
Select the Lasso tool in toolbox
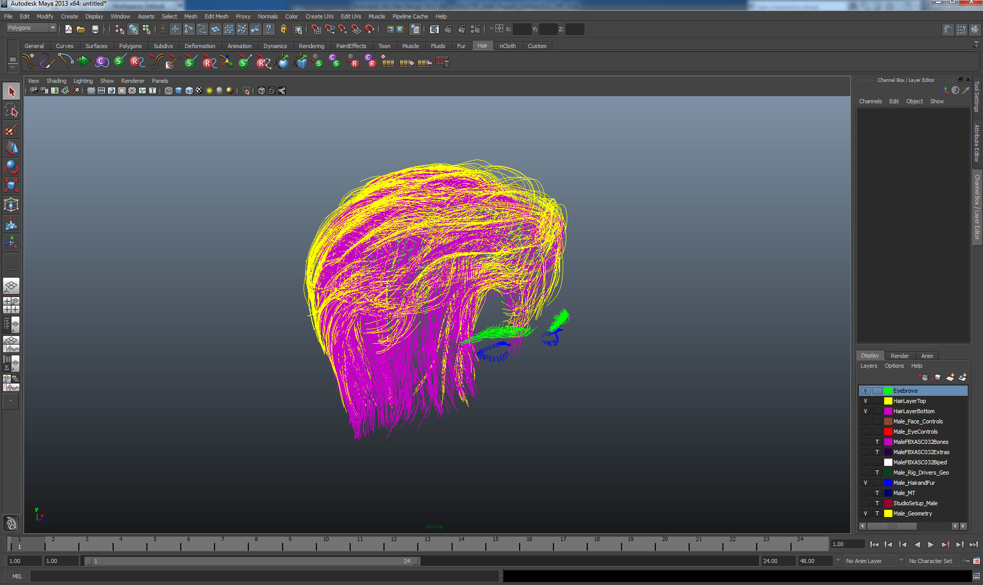11,110
